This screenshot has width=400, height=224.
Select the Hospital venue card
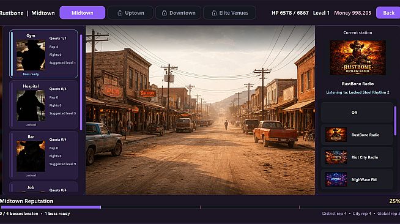43,104
